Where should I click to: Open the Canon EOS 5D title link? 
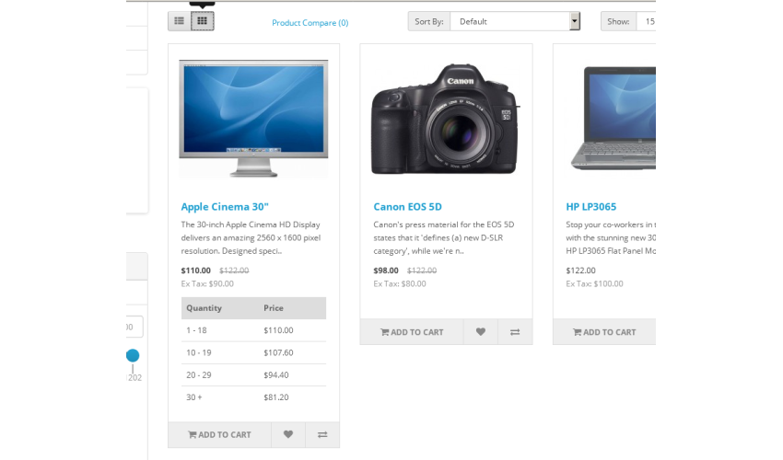(407, 207)
